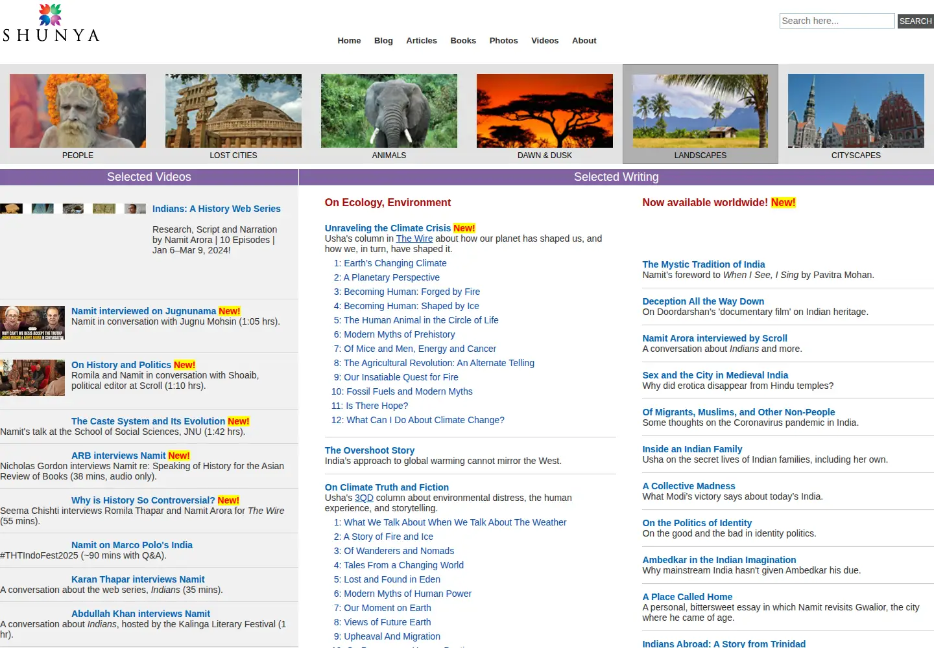The width and height of the screenshot is (934, 648).
Task: Open On Climate Truth and Fiction
Action: point(387,487)
